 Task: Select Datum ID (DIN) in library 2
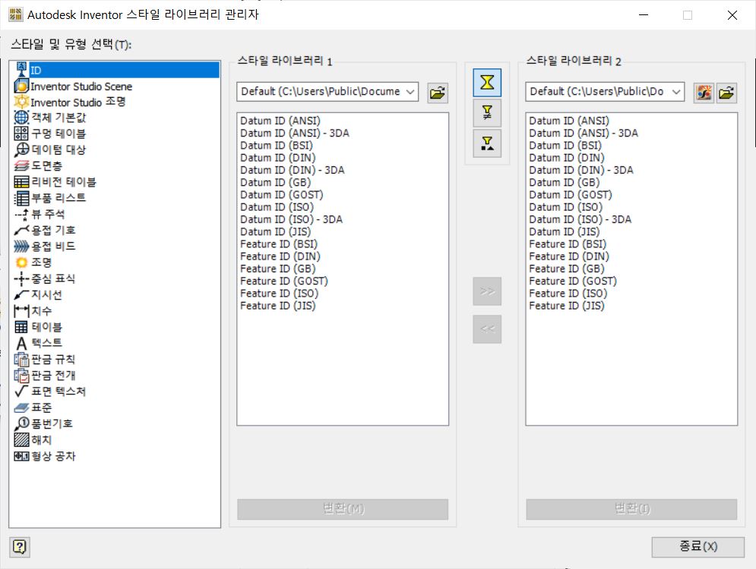567,157
